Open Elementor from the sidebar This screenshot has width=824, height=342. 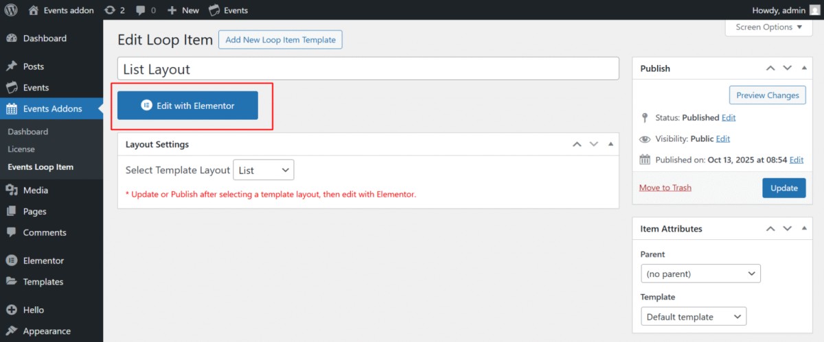pyautogui.click(x=43, y=260)
